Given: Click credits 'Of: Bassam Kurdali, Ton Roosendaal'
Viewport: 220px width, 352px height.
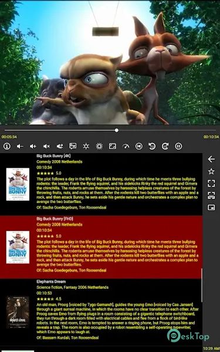Looking at the screenshot, I should (67, 337).
